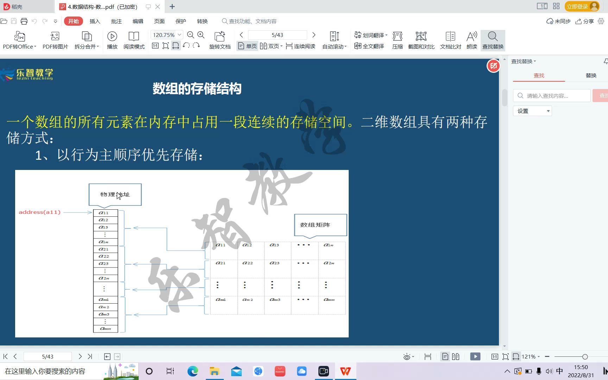Toggle 单页 single-page view
This screenshot has width=608, height=380.
click(x=247, y=46)
